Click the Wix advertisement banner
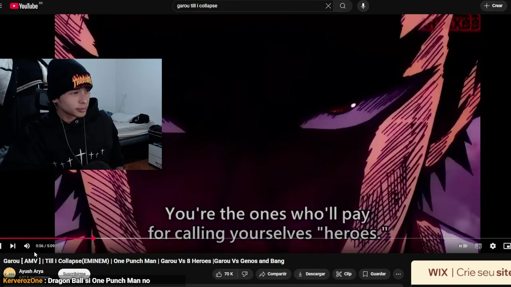Image resolution: width=511 pixels, height=287 pixels. point(461,273)
